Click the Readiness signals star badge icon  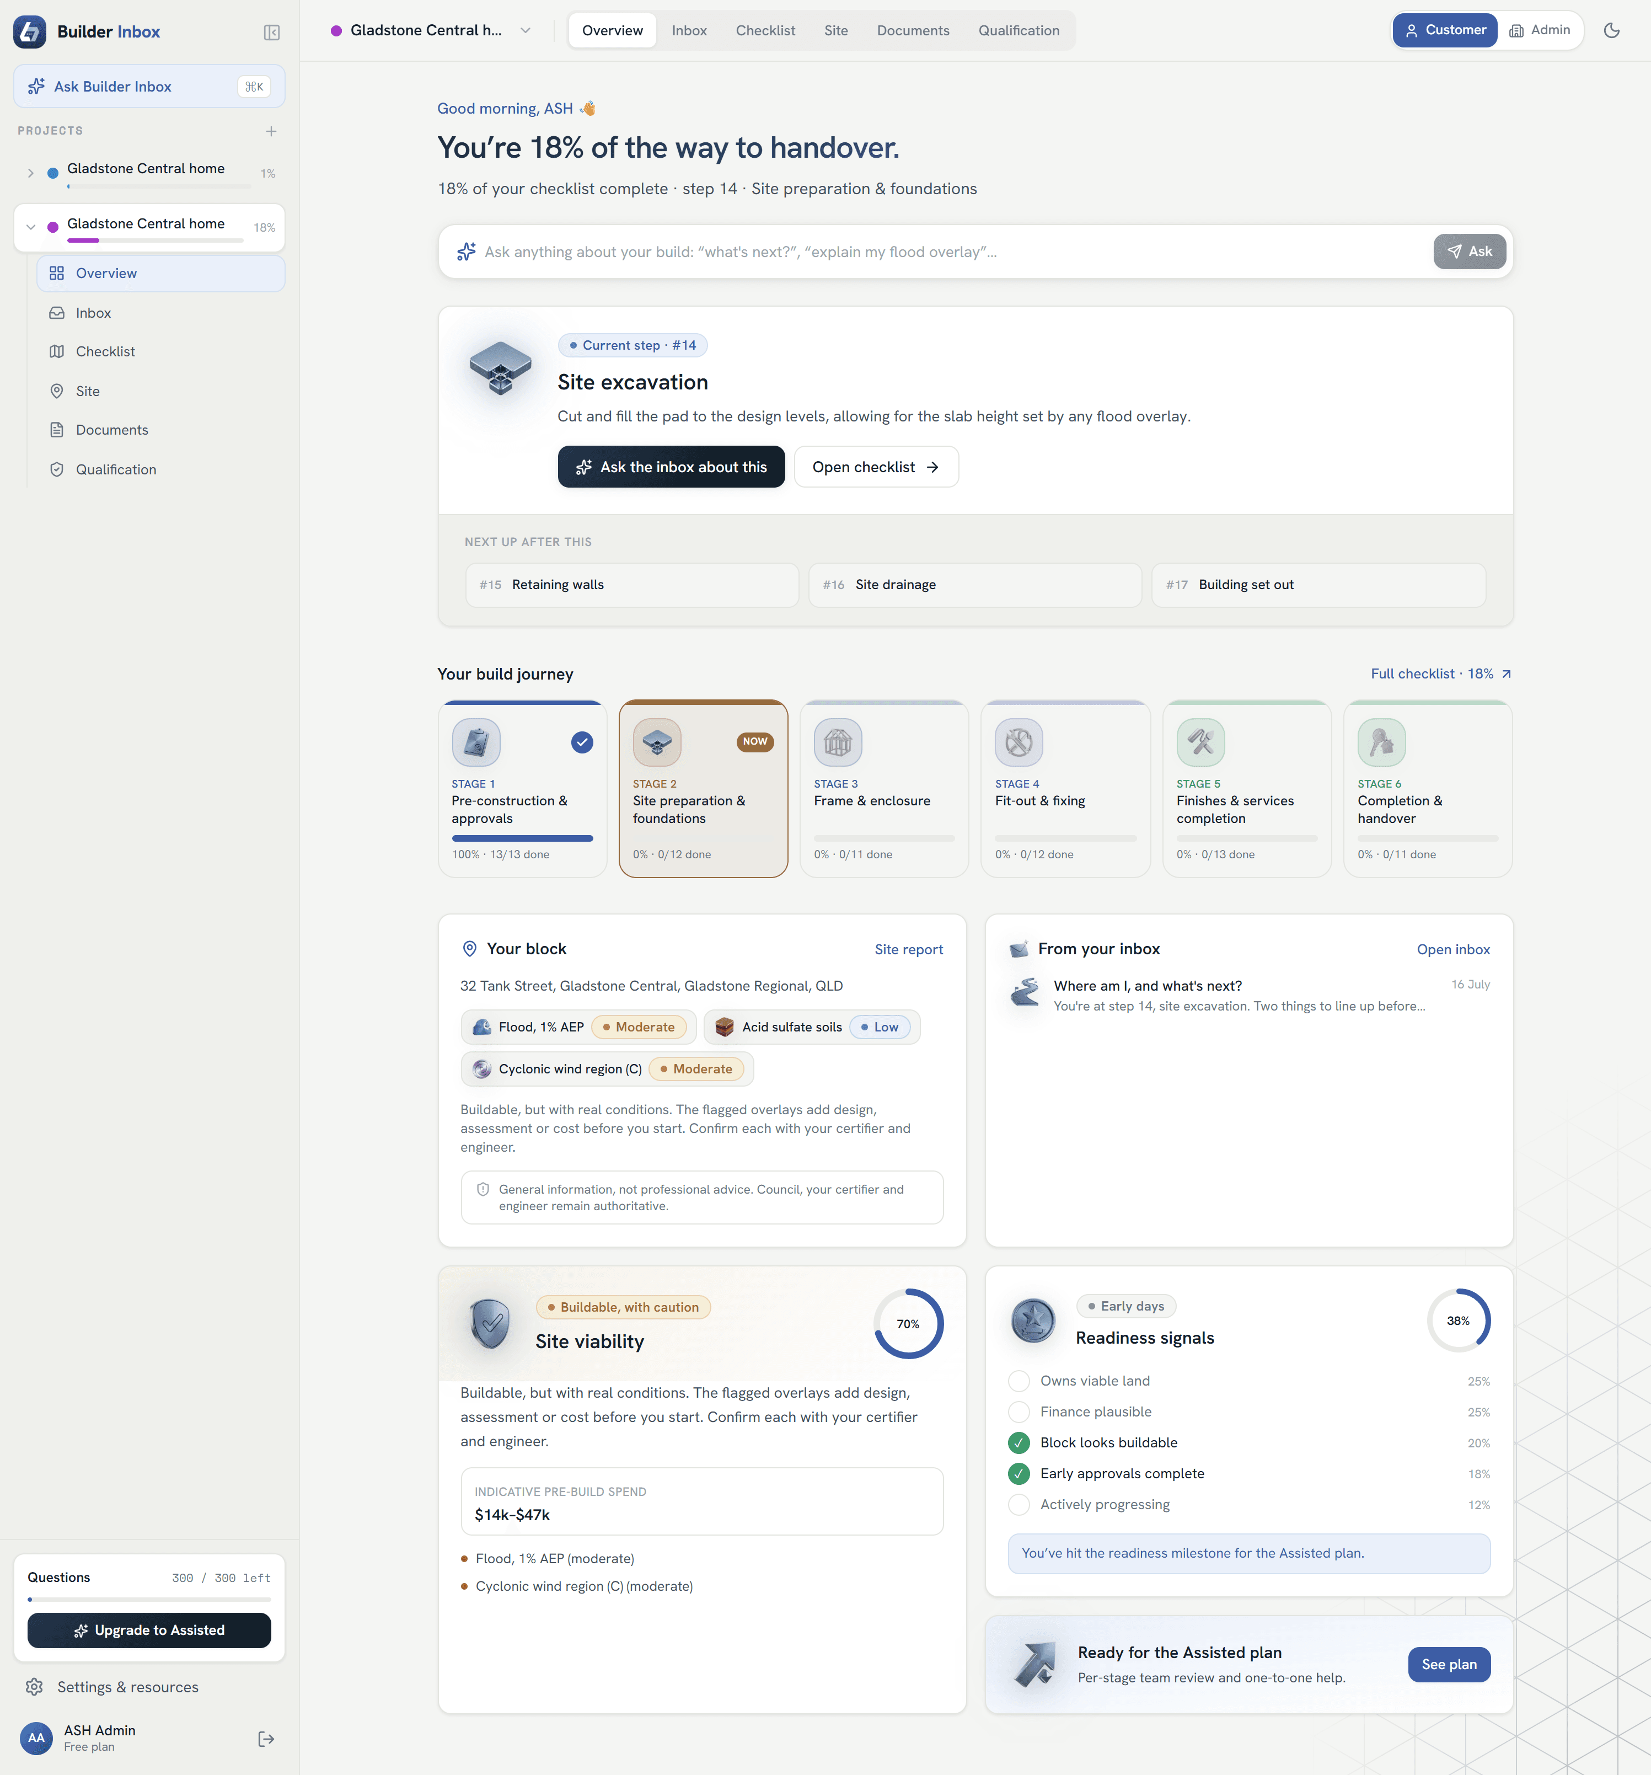(x=1032, y=1320)
